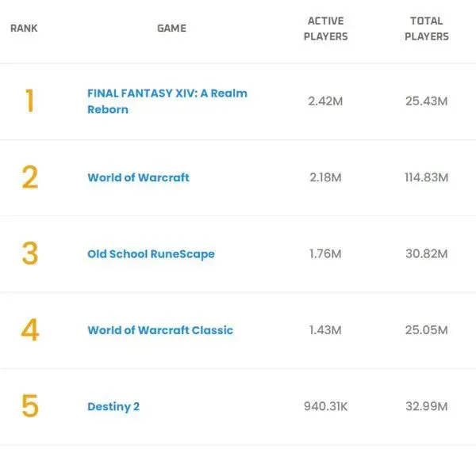This screenshot has height=449, width=476.
Task: Click the rank number 4
Action: (x=29, y=330)
